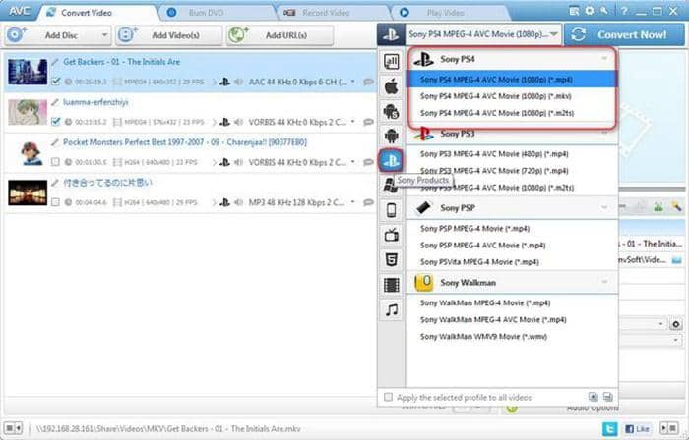Collapse the Sony PS4 profile group

pyautogui.click(x=602, y=59)
